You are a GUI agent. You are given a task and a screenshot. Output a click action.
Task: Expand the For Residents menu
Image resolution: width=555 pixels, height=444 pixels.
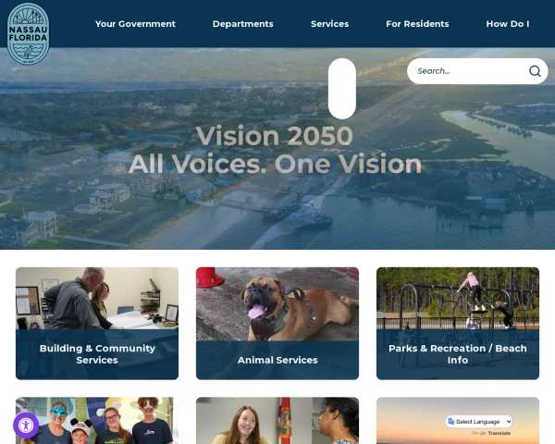click(417, 24)
